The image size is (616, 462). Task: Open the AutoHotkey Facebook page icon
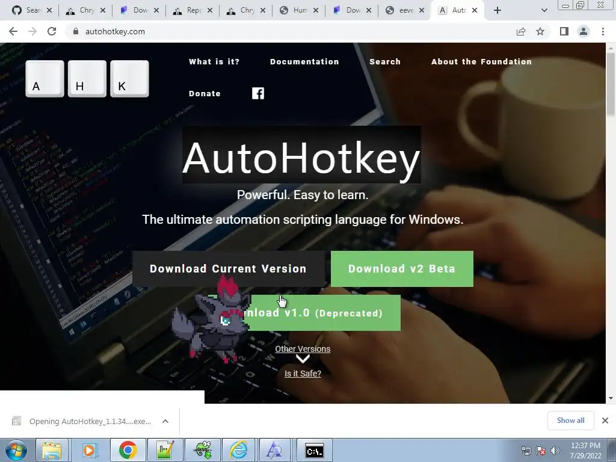(258, 93)
